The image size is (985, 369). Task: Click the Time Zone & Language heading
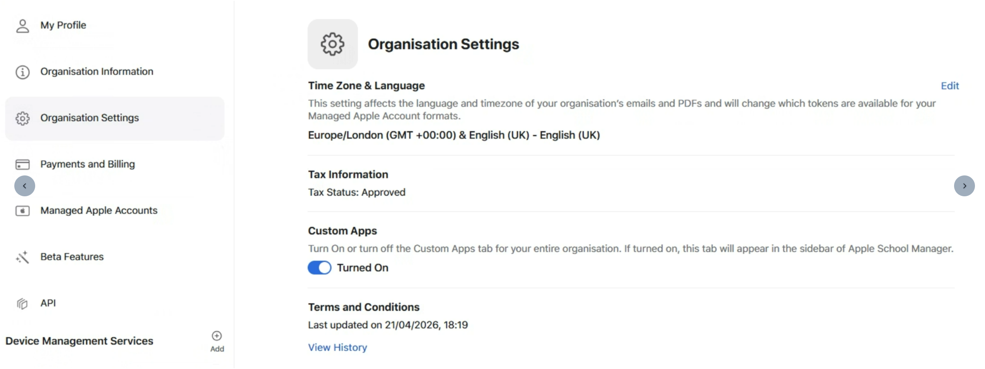[x=366, y=86]
